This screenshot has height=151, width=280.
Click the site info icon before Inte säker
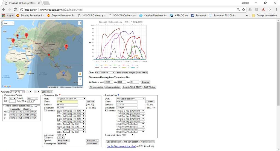click(22, 10)
